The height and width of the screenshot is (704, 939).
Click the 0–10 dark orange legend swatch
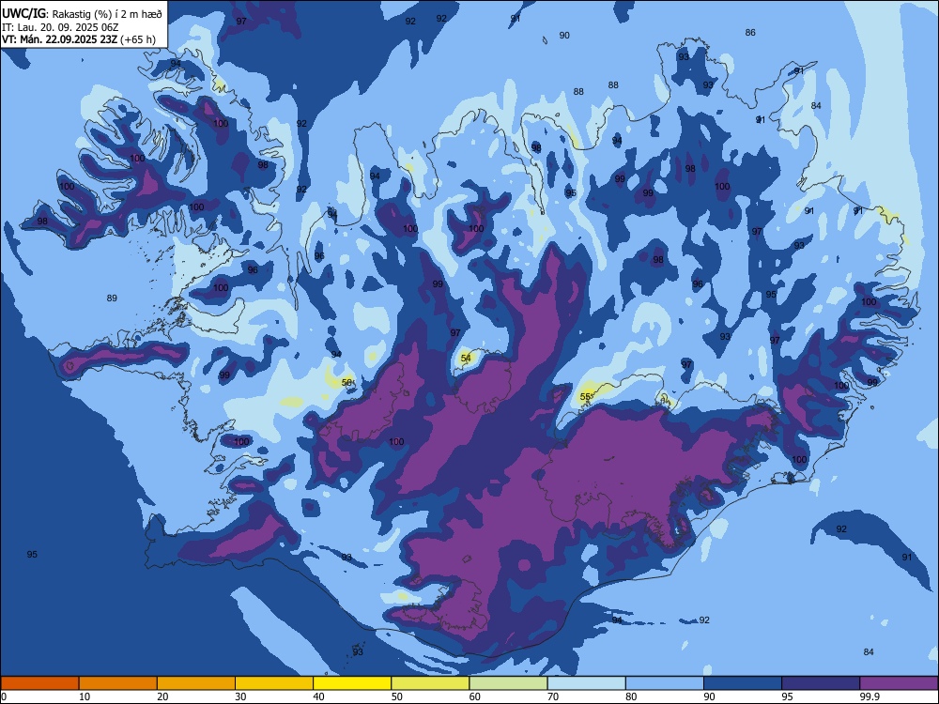click(39, 683)
